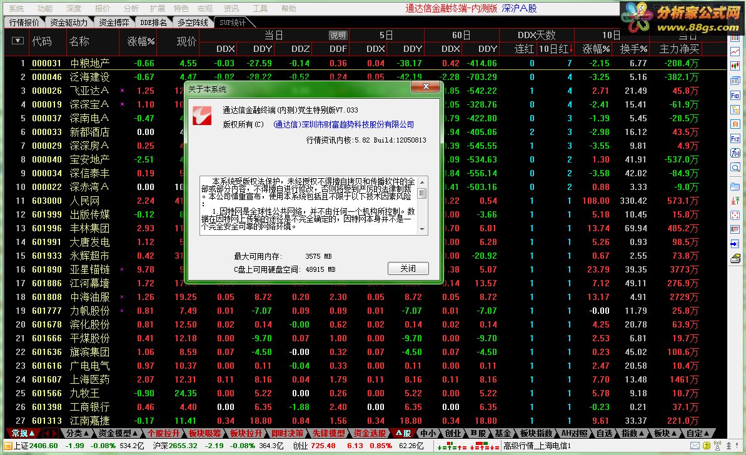Expand the 板块 bottom menu
Viewport: 746px width, 455px height.
click(665, 433)
